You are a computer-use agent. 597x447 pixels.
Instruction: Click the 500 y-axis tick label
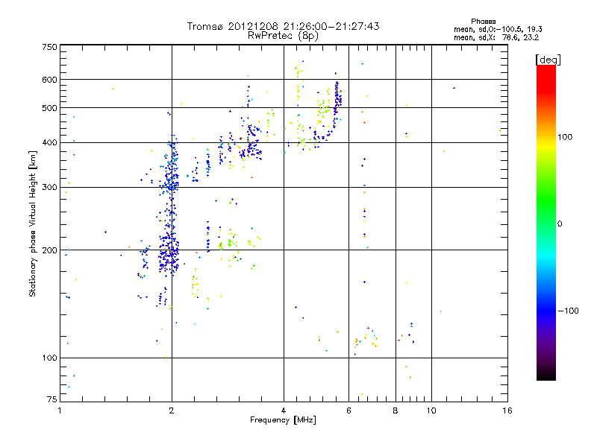coord(50,108)
